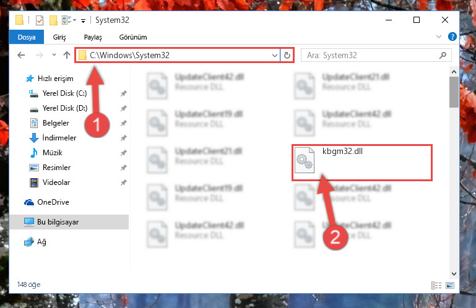The width and height of the screenshot is (476, 308).
Task: Open the Dosya tab
Action: coord(27,37)
